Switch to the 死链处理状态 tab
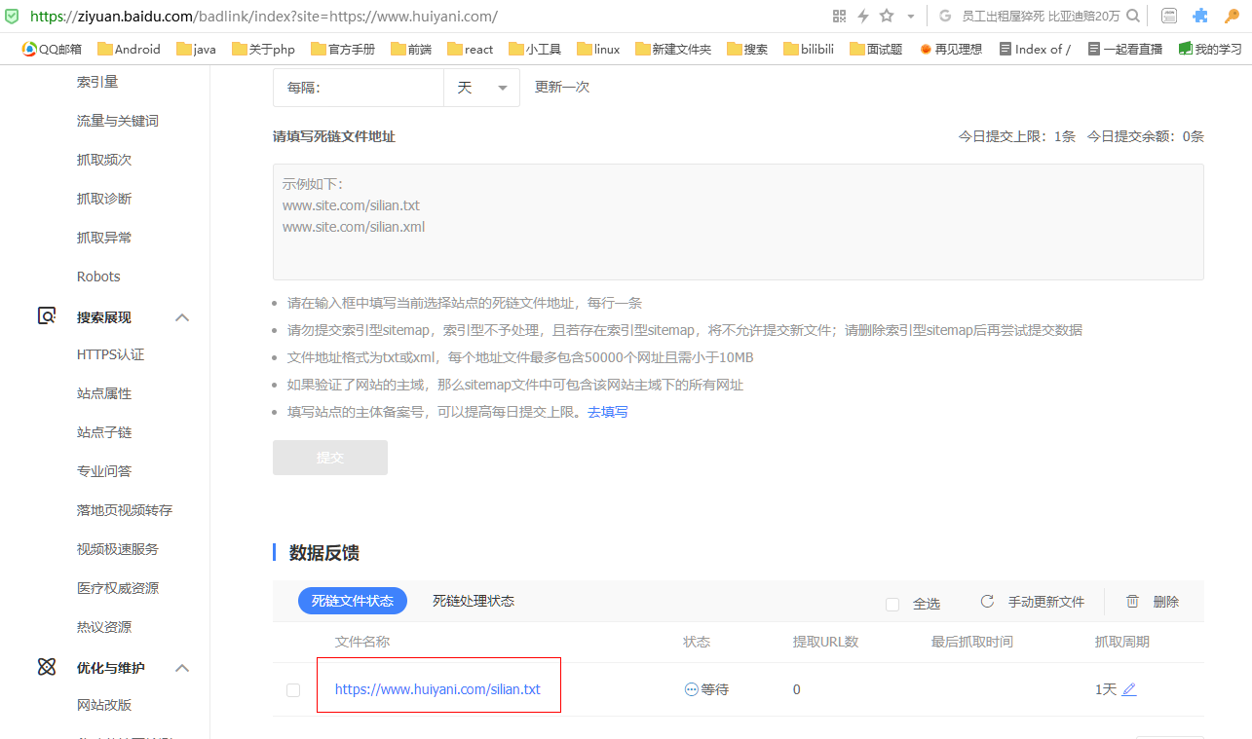1252x739 pixels. click(x=474, y=602)
